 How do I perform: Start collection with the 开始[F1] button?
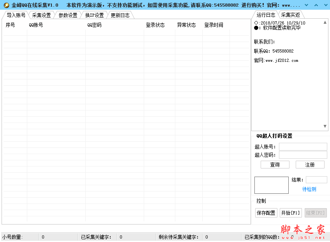291,213
